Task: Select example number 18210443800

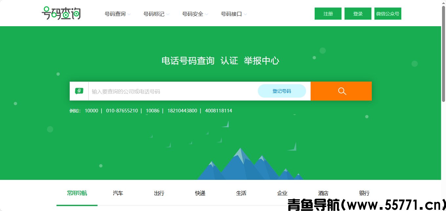Action: [x=182, y=111]
